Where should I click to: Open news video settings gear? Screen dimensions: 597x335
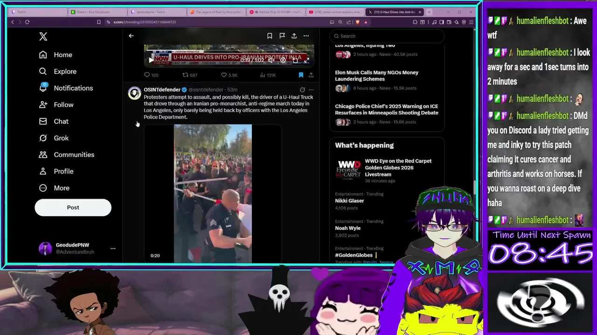(283, 60)
